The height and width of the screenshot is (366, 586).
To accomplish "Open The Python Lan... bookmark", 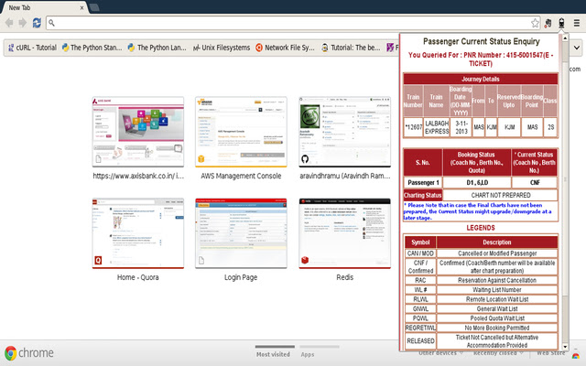I will click(157, 48).
